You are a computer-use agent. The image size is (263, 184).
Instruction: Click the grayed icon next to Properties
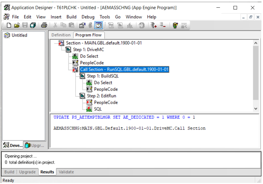pos(90,25)
